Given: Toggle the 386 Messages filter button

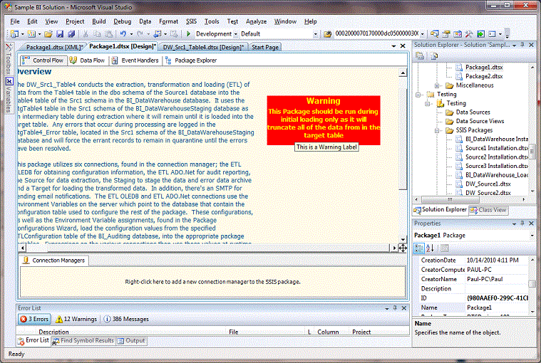Looking at the screenshot, I should coord(126,319).
